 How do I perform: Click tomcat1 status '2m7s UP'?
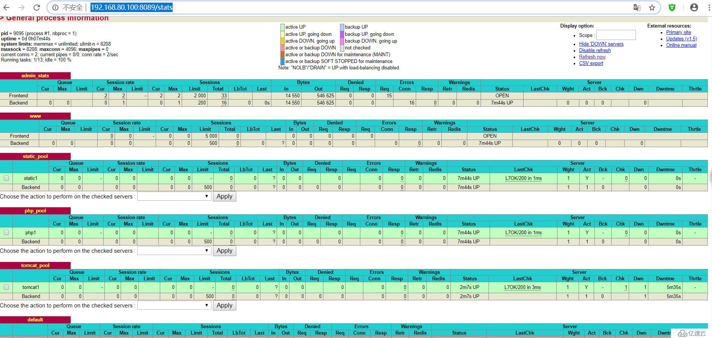(x=470, y=287)
